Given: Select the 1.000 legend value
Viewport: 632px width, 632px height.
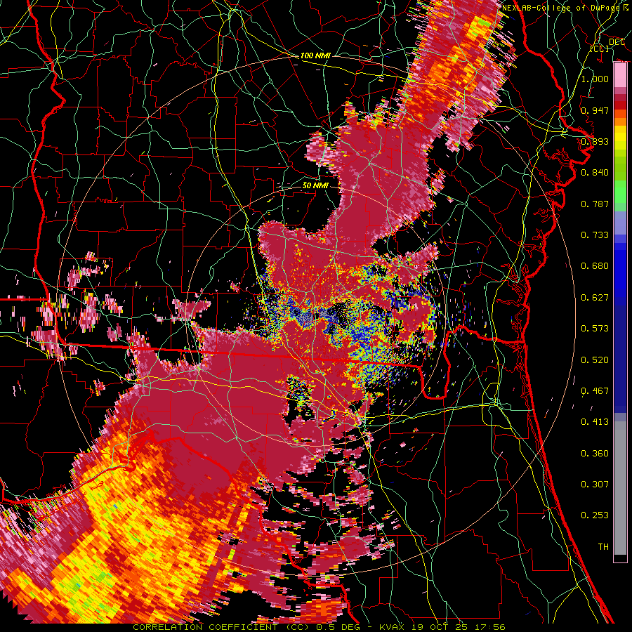Looking at the screenshot, I should [595, 79].
